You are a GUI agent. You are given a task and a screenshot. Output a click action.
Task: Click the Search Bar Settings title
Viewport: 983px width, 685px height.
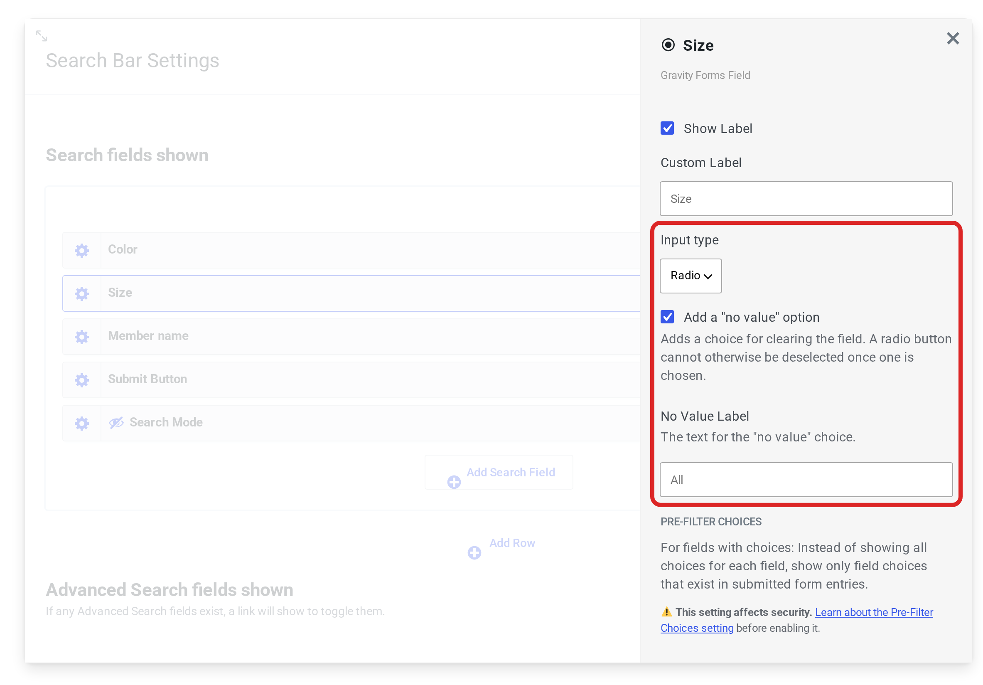click(x=132, y=61)
